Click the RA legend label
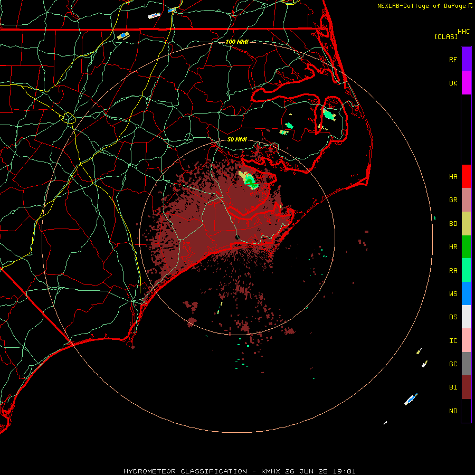 click(x=453, y=270)
